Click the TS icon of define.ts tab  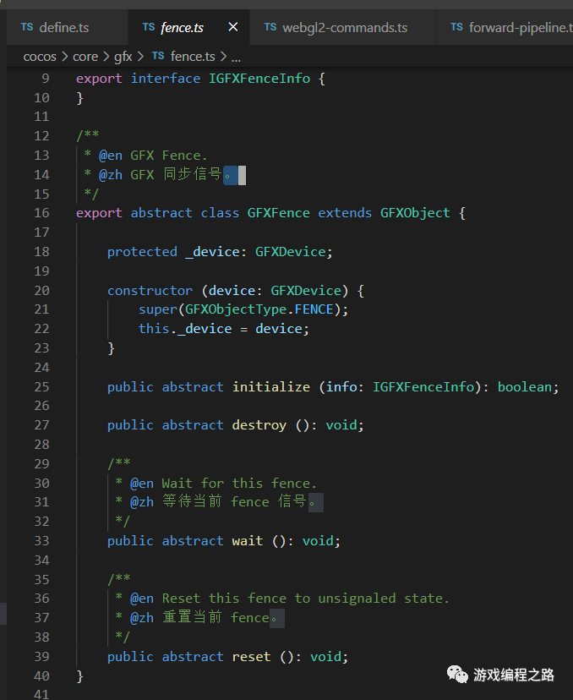(x=27, y=27)
